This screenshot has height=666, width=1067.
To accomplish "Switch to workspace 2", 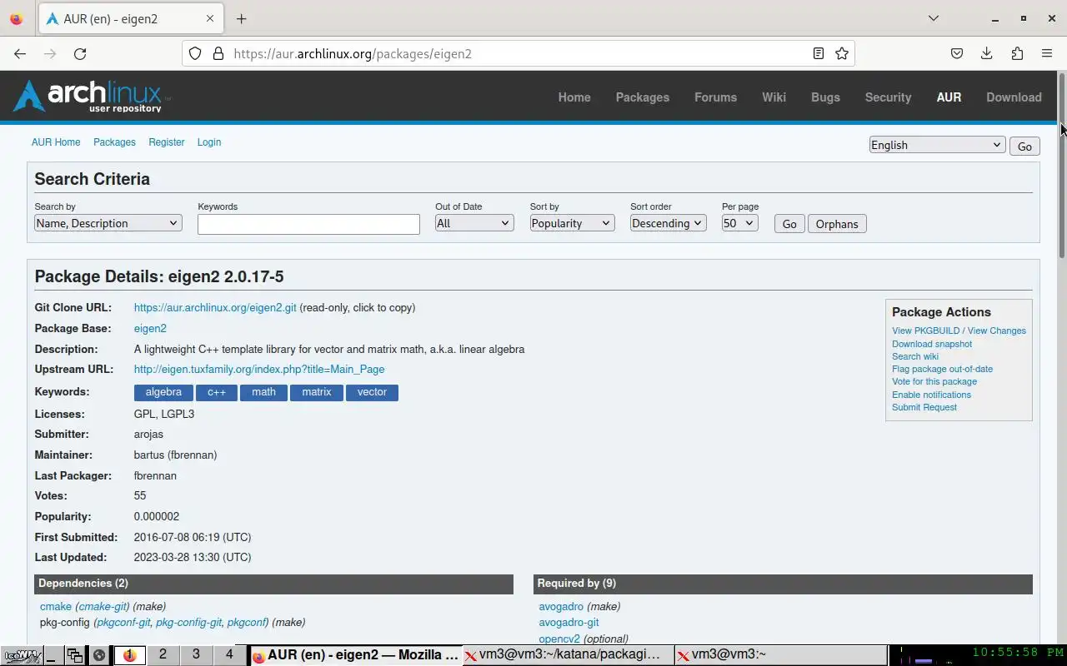I will pyautogui.click(x=163, y=654).
